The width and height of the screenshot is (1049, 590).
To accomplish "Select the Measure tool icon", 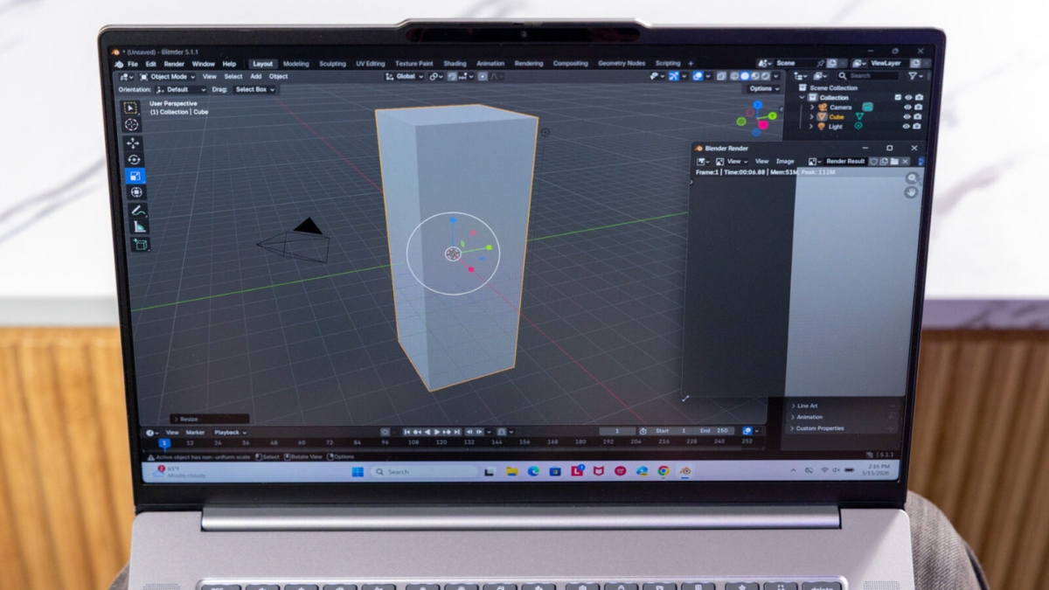I will click(x=139, y=227).
